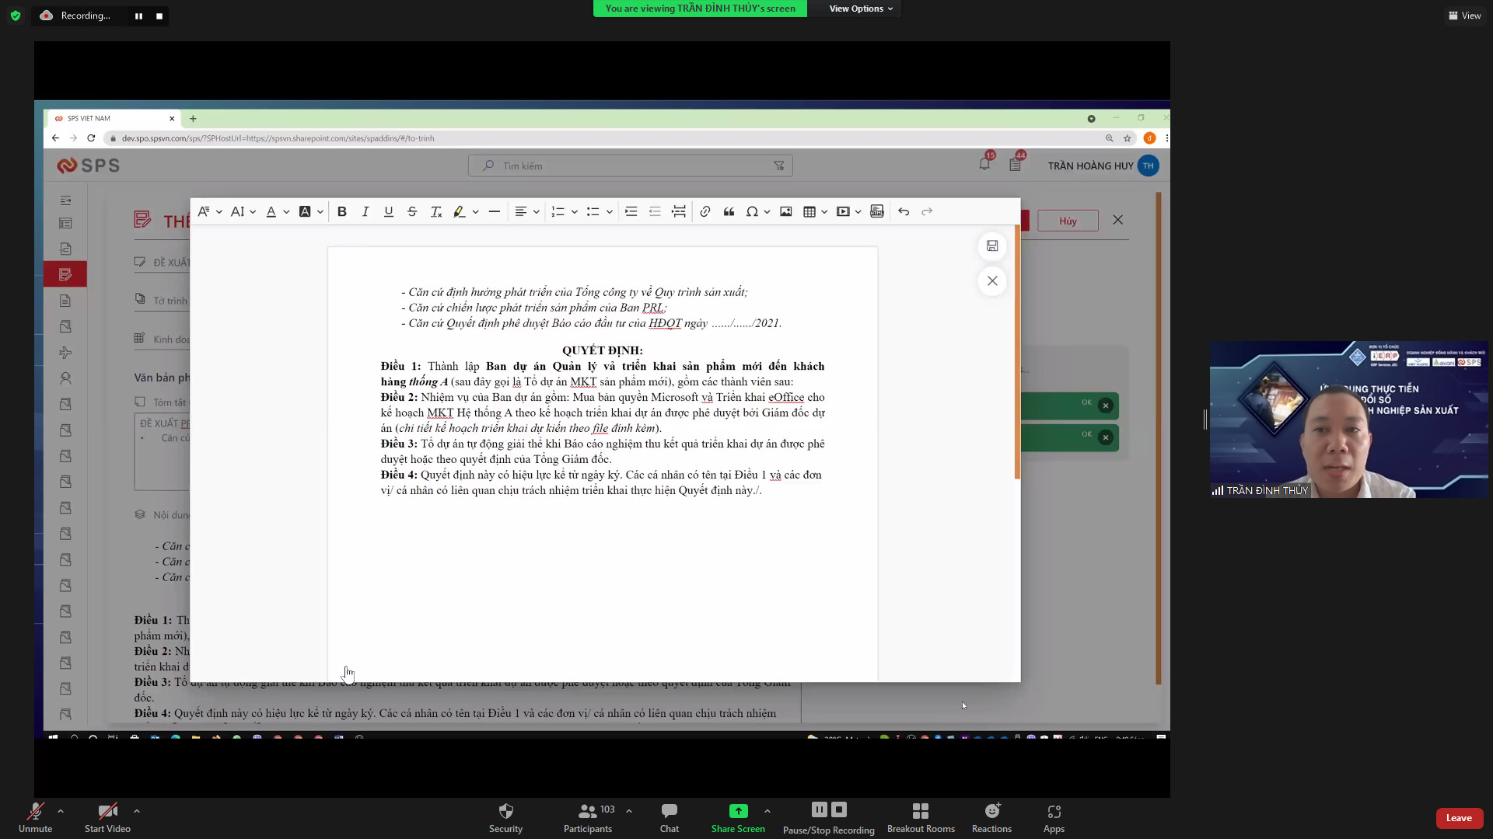Image resolution: width=1493 pixels, height=839 pixels.
Task: Insert a page break
Action: pyautogui.click(x=679, y=211)
